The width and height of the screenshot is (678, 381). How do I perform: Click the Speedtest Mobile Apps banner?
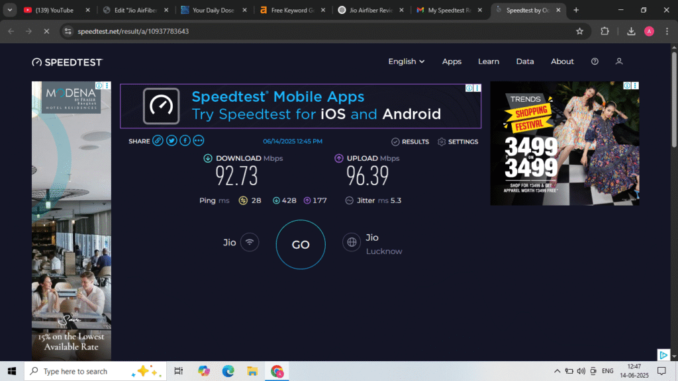point(301,106)
